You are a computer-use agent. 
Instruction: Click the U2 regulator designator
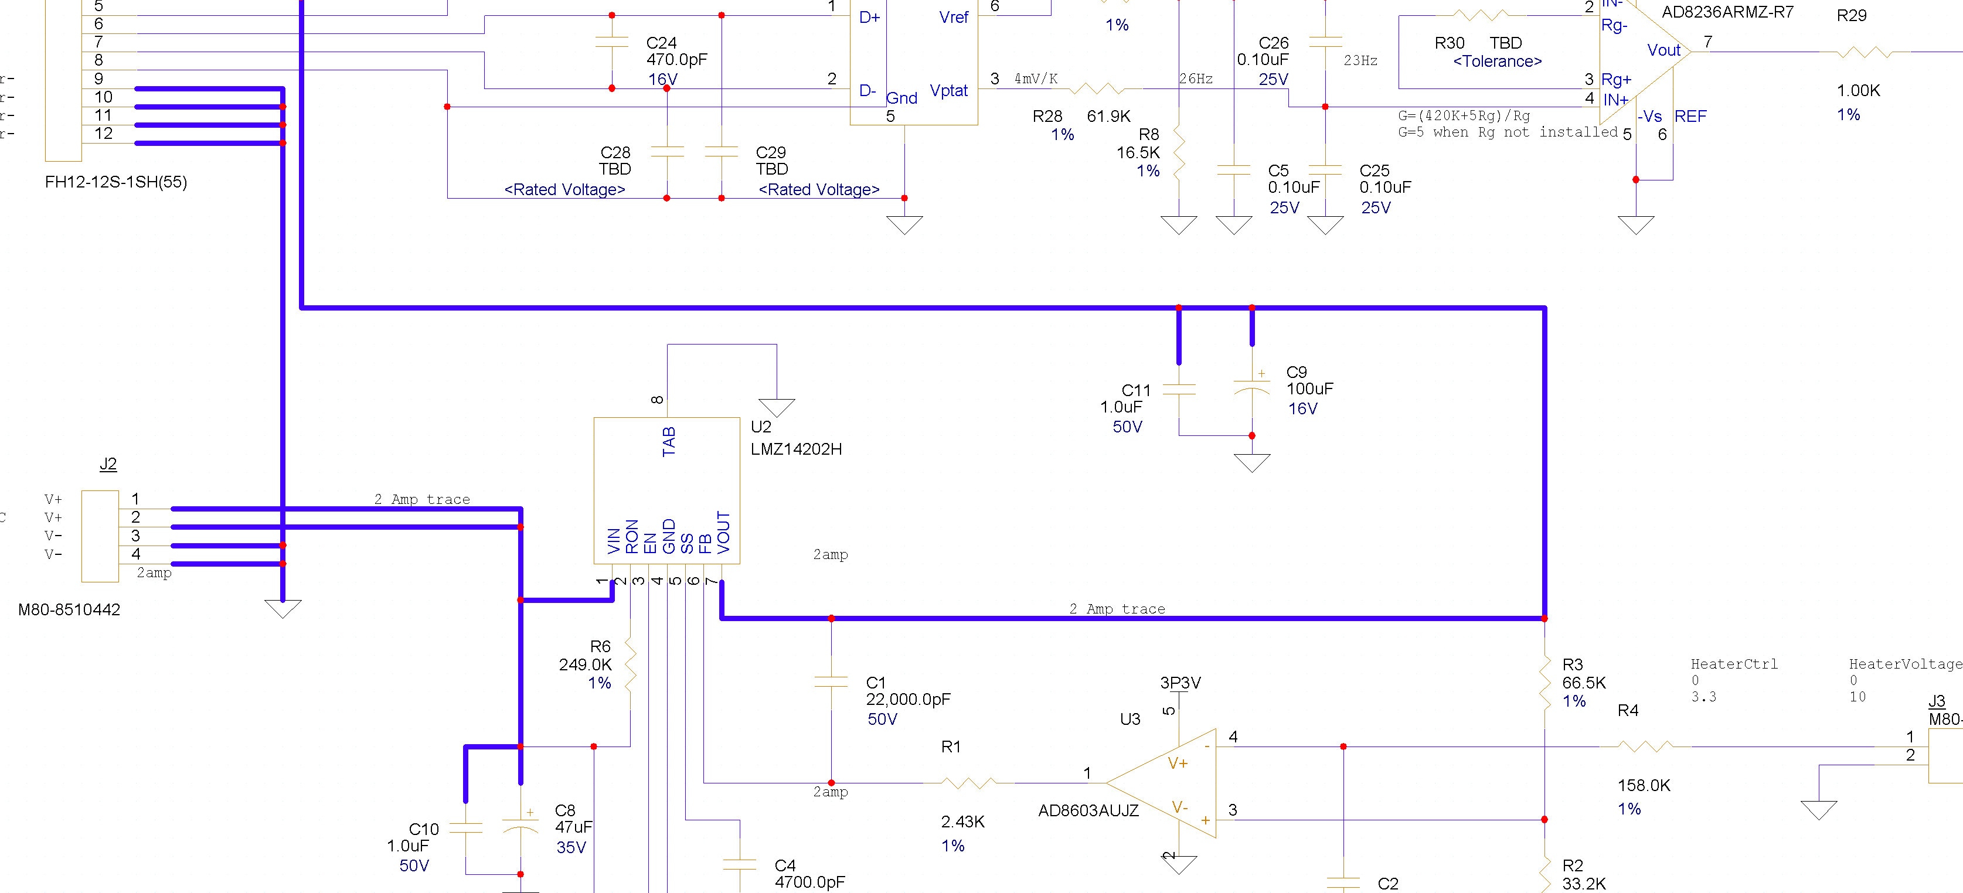click(x=760, y=427)
